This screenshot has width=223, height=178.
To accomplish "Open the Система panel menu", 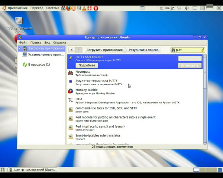I will click(x=53, y=8).
